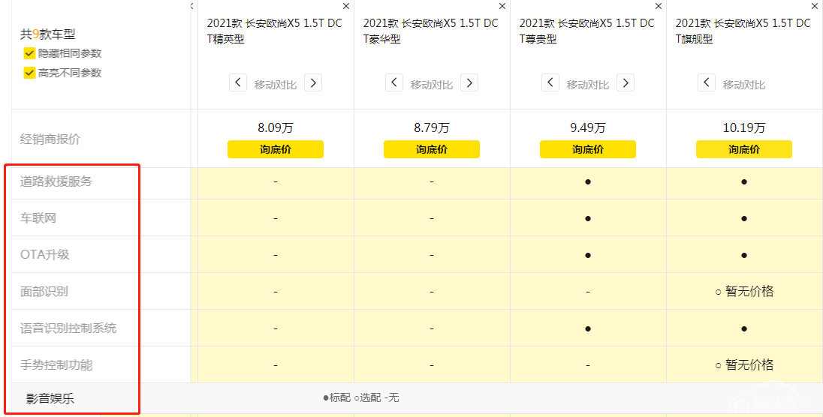Click price 10.19万
This screenshot has height=417, width=823.
tap(743, 127)
